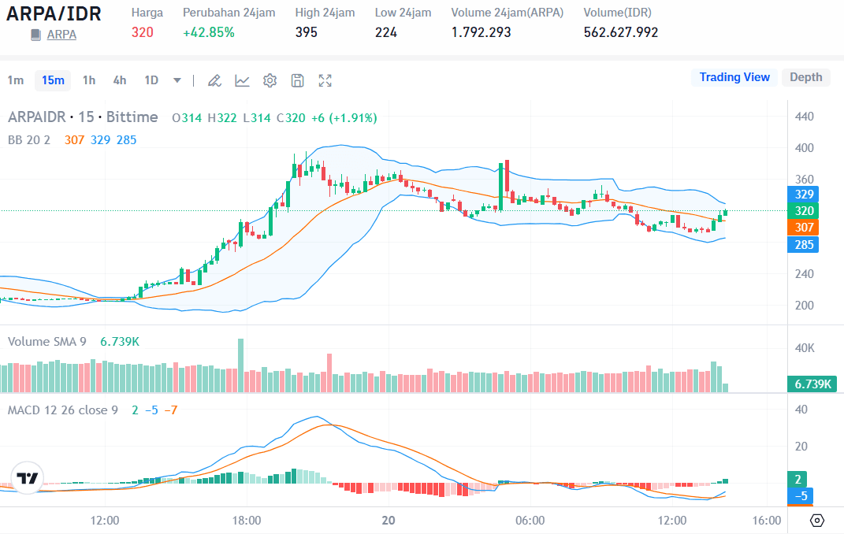This screenshot has height=534, width=844.
Task: Click the ARPA book icon
Action: pyautogui.click(x=35, y=35)
